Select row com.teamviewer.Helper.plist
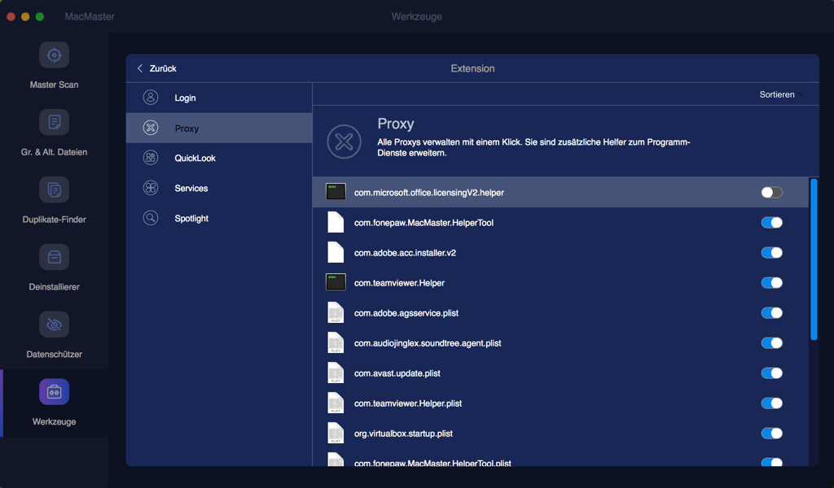The image size is (834, 488). tap(560, 403)
